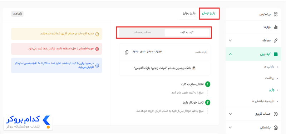Image resolution: width=286 pixels, height=134 pixels.
Task: Click the Parsian bank logo icon
Action: (194, 68)
